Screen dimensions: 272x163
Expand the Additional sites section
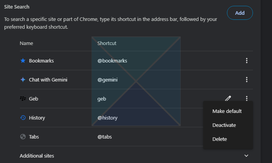[x=246, y=156]
